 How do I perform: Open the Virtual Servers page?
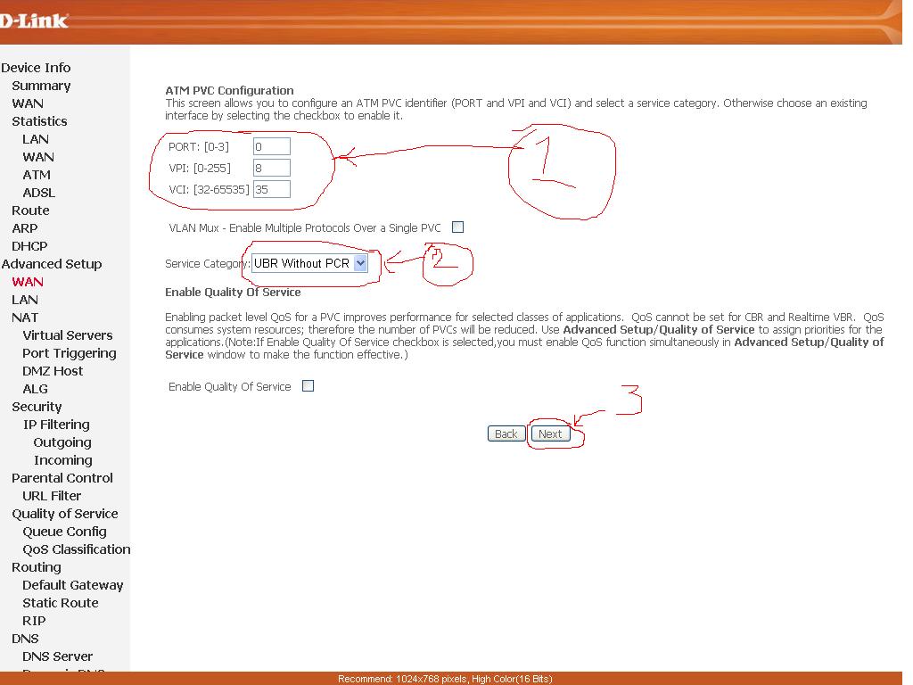click(x=68, y=335)
